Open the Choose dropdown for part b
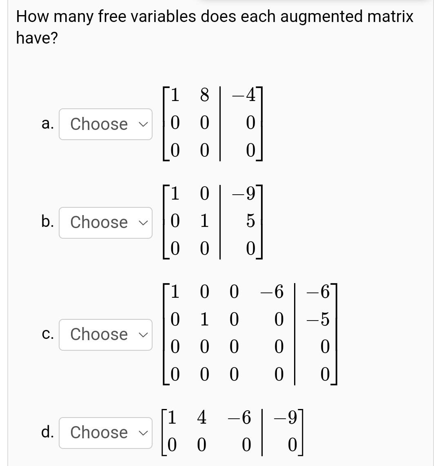The height and width of the screenshot is (466, 434). (105, 222)
